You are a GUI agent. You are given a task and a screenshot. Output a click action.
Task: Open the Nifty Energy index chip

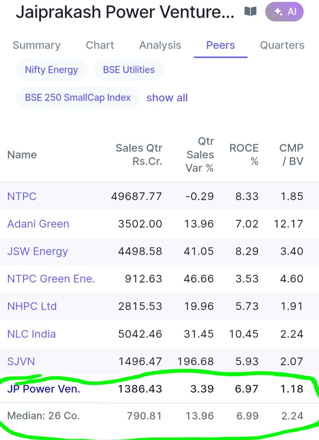tap(51, 70)
